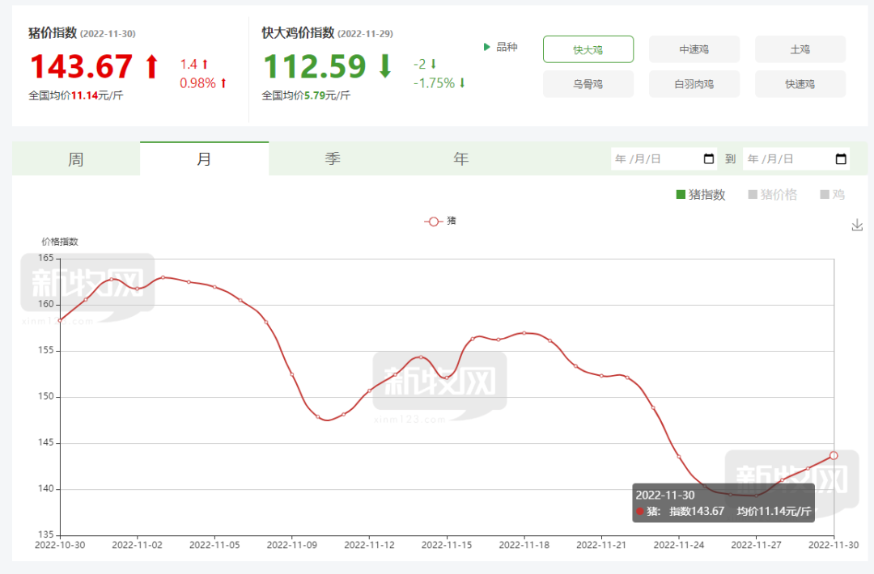Select the 土鸡 variety button

point(800,49)
